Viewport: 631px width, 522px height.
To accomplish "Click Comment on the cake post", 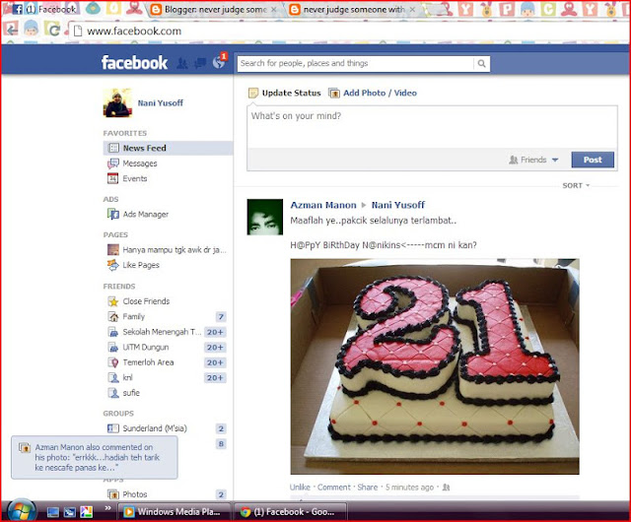I will [334, 488].
